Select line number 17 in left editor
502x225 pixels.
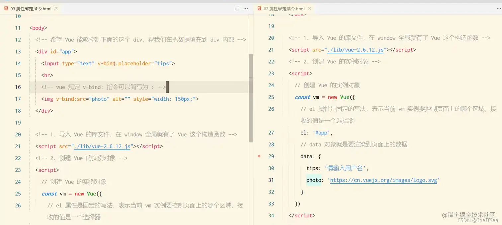18,99
